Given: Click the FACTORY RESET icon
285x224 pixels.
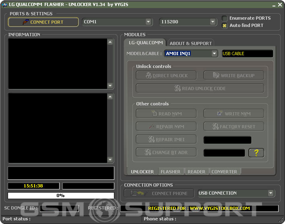Looking at the screenshot, I should [215, 126].
